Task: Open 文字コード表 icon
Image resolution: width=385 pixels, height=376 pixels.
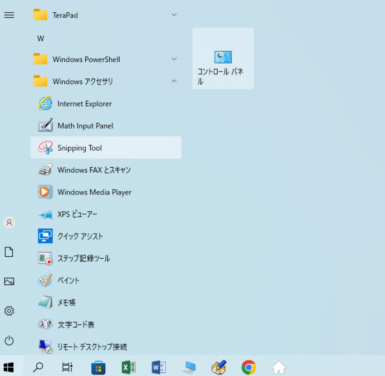Action: pyautogui.click(x=45, y=325)
